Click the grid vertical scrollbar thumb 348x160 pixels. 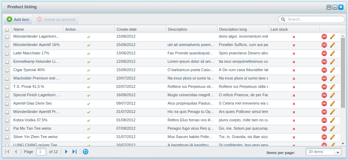(x=343, y=73)
